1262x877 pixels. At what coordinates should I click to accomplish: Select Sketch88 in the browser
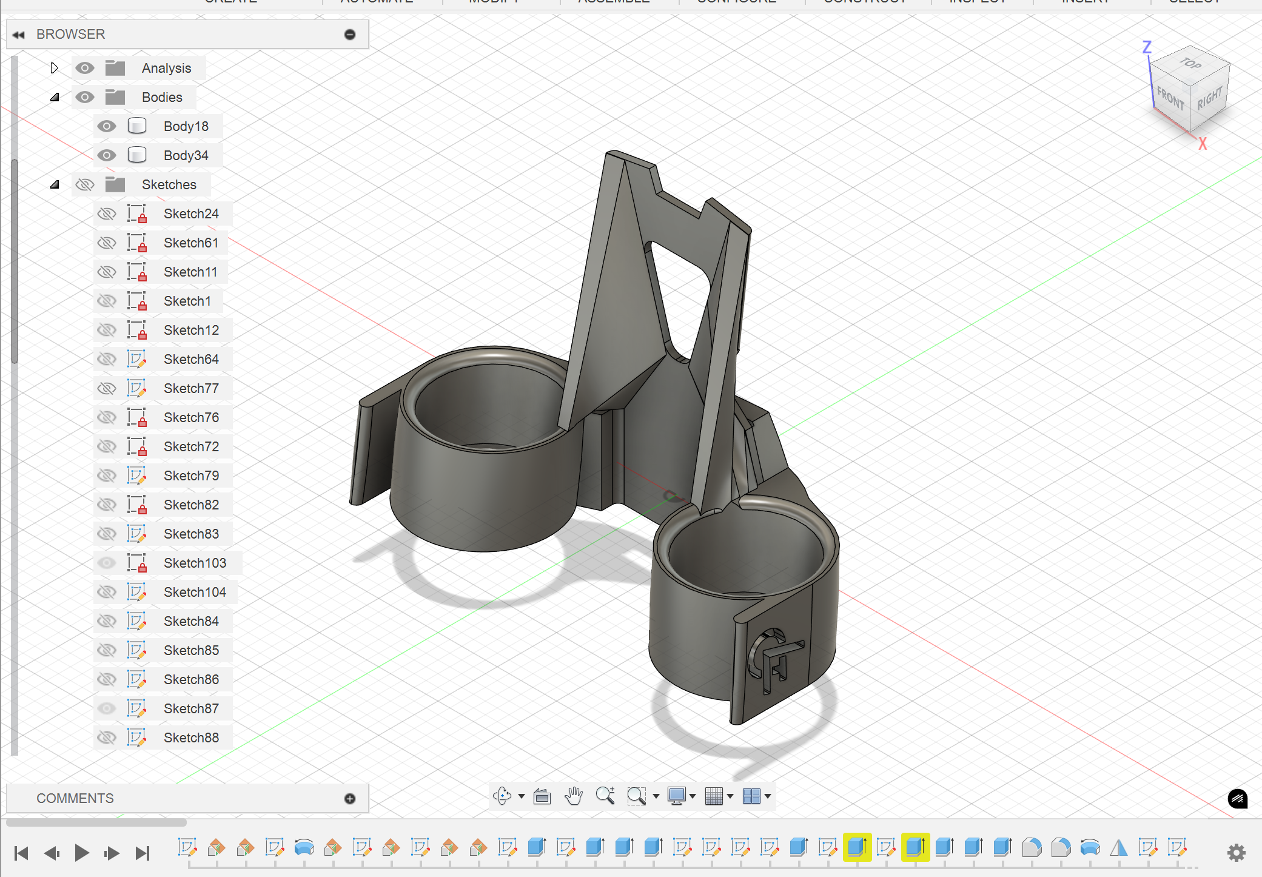191,738
